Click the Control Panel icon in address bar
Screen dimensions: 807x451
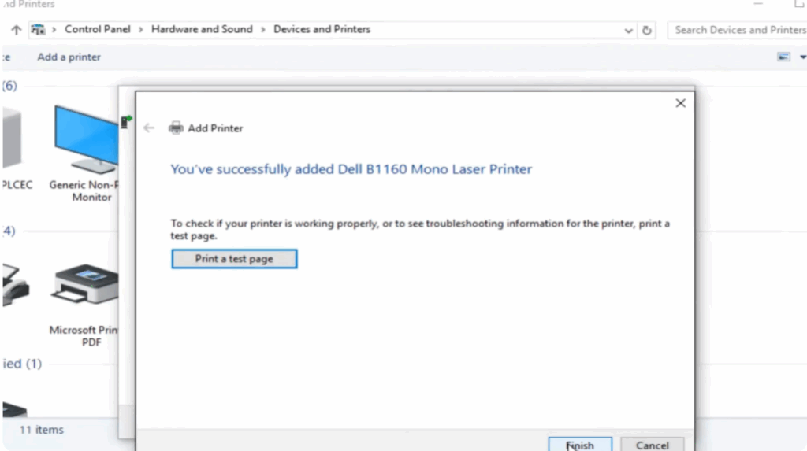38,30
